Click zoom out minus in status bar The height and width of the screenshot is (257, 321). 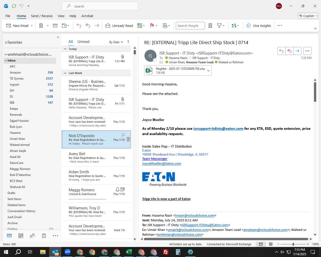[x=278, y=244]
